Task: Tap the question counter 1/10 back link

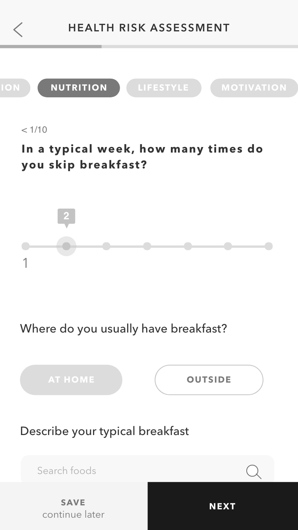Action: pyautogui.click(x=35, y=130)
